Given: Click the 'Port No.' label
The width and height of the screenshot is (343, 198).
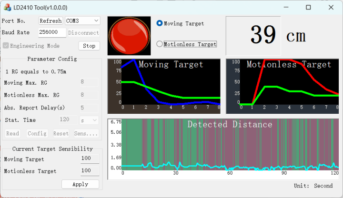Looking at the screenshot, I should coord(13,21).
